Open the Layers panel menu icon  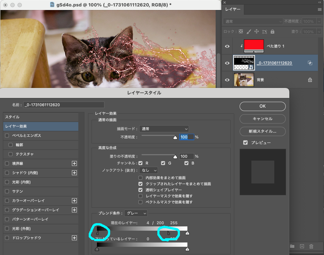pos(320,10)
